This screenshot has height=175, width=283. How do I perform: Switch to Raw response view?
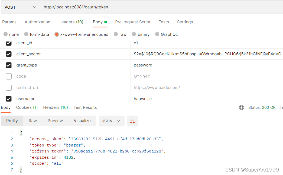point(33,121)
